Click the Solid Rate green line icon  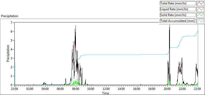200,15
